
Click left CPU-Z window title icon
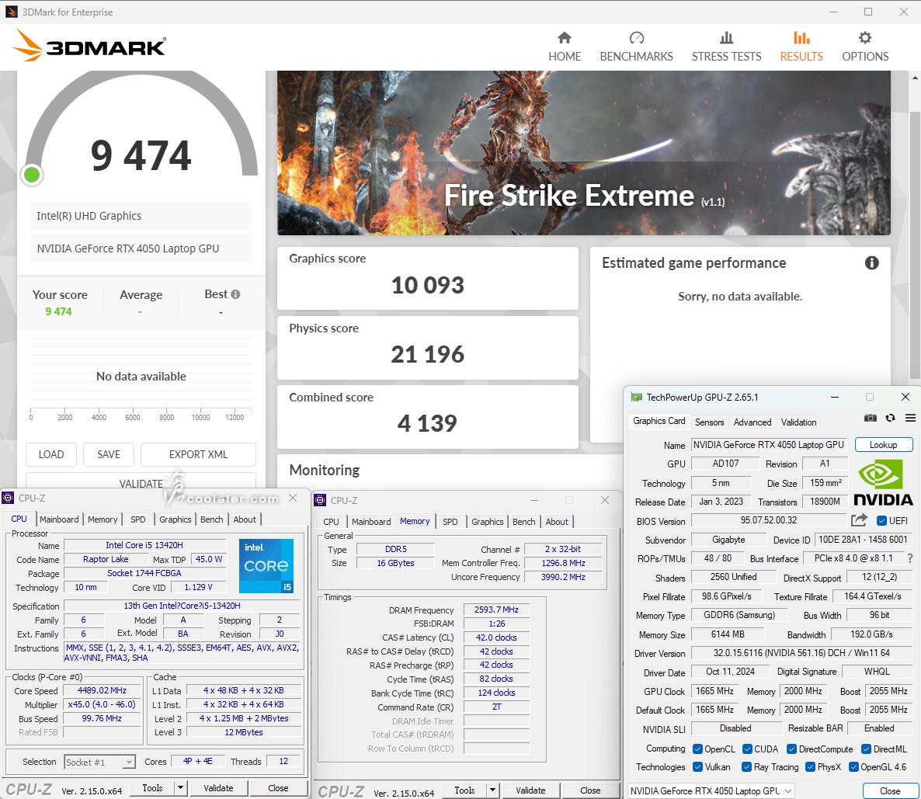point(8,499)
